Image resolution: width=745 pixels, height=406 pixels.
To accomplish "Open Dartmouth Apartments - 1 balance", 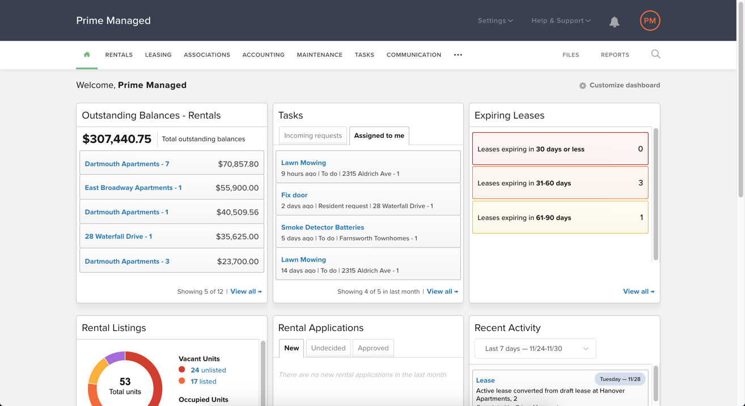I will tap(126, 212).
